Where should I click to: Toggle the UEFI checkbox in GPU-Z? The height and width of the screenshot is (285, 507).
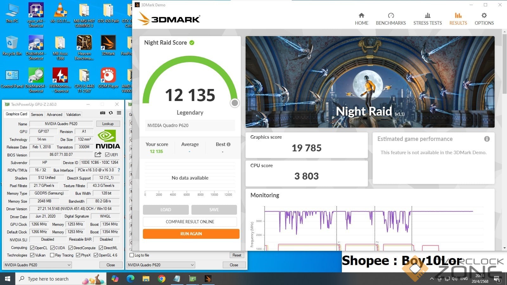pyautogui.click(x=107, y=155)
